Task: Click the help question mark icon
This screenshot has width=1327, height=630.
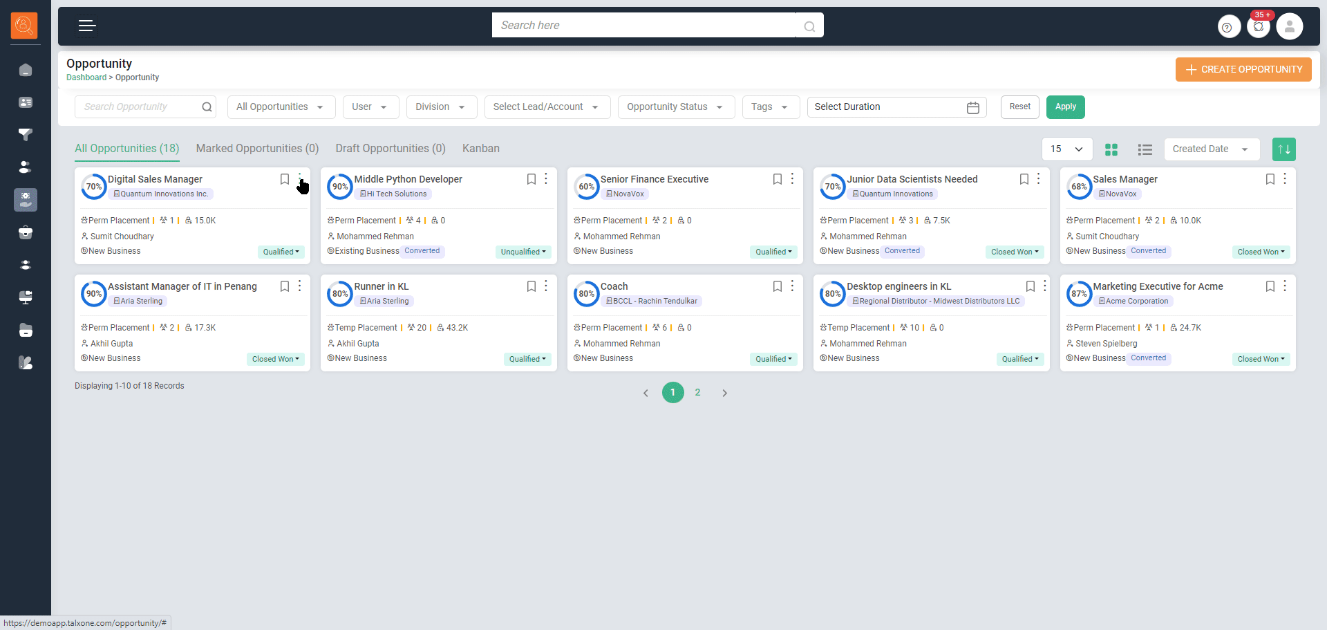Action: (1227, 28)
